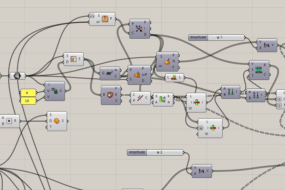The height and width of the screenshot is (190, 285).
Task: Select the yellow panel containing 18
Action: (x=28, y=101)
